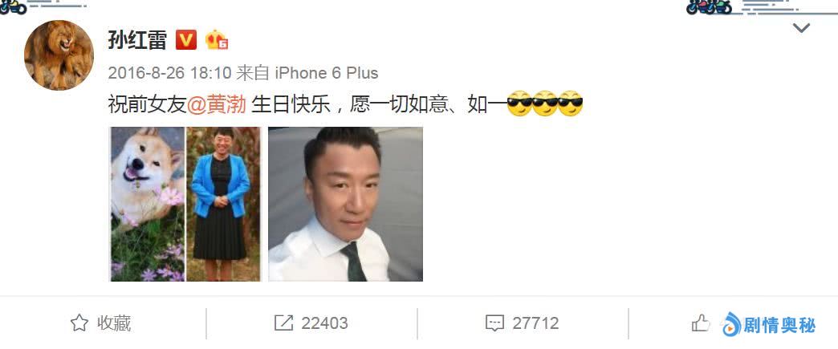Click the repost share icon
The image size is (838, 349).
pos(283,323)
